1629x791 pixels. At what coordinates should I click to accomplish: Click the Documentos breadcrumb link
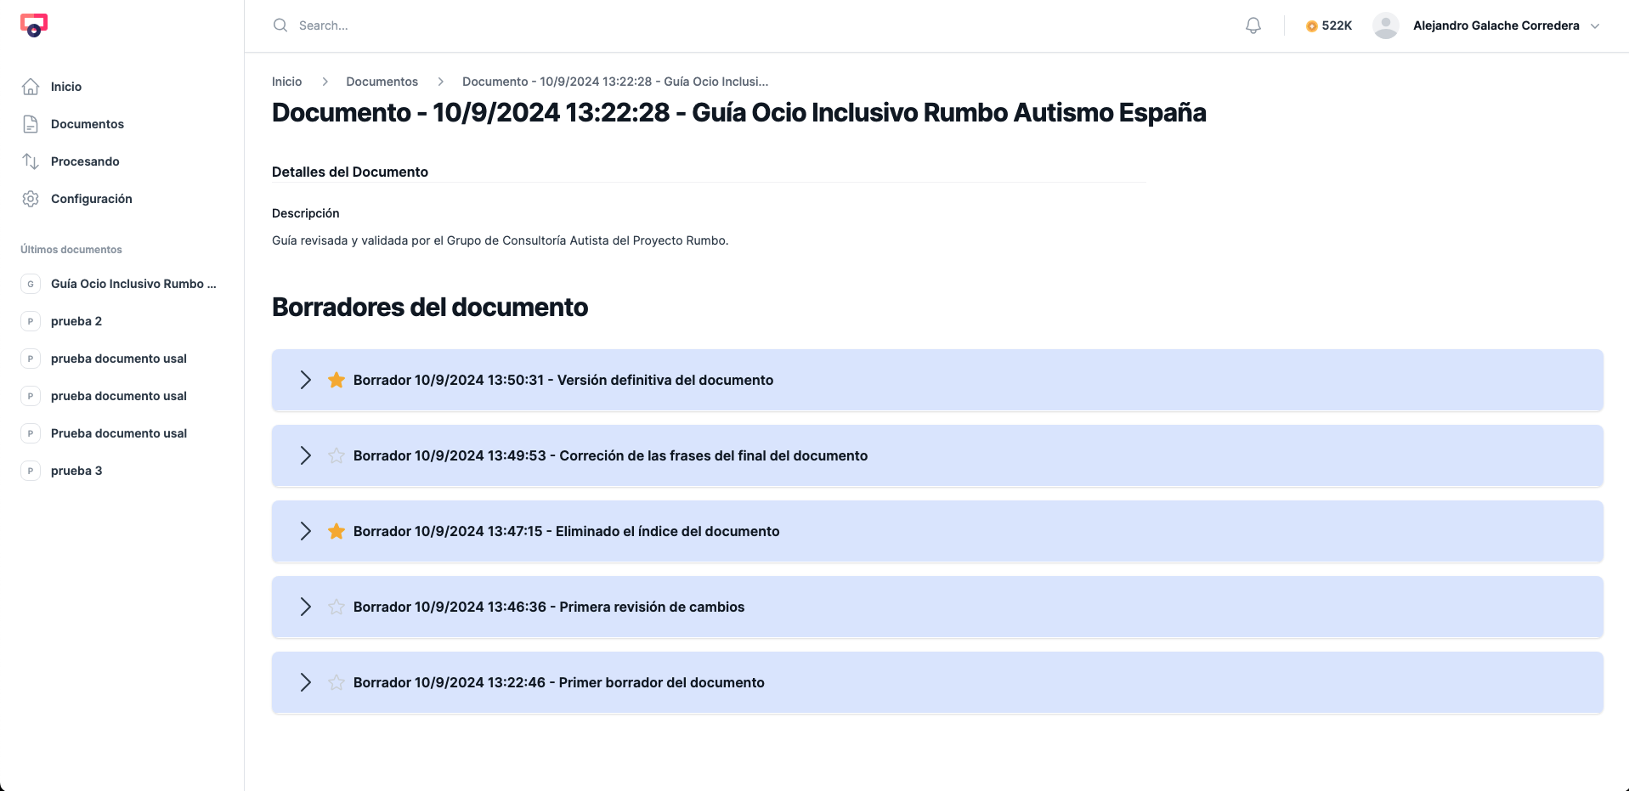click(382, 81)
